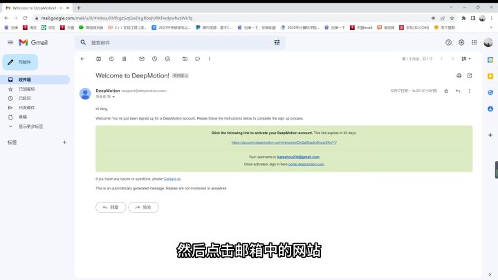Screen dimensions: 498x280
Task: Click the DeepMotion sender avatar
Action: tap(85, 93)
